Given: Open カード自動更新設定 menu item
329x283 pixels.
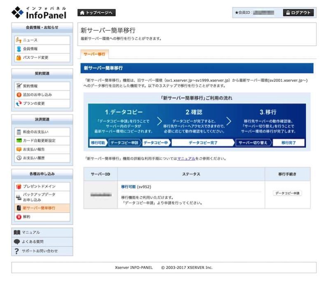Looking at the screenshot, I should click(x=42, y=140).
